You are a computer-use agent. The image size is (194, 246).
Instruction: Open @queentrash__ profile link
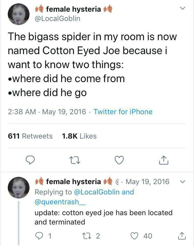click(x=60, y=202)
